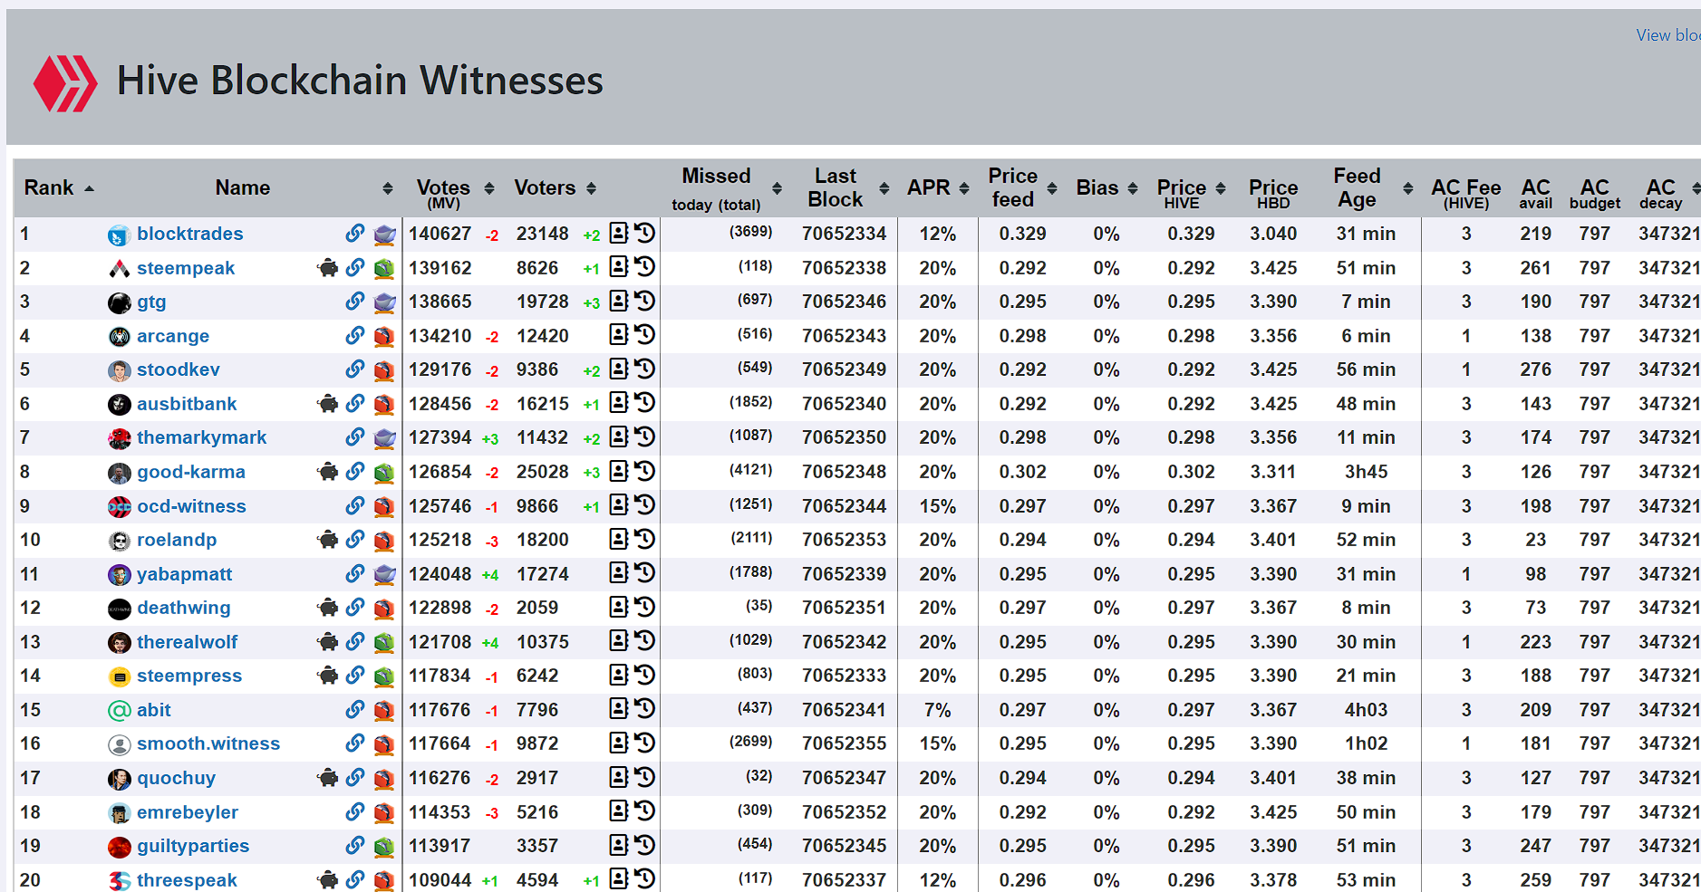Click the piggy bank icon for steempeak
1701x892 pixels.
(x=328, y=267)
